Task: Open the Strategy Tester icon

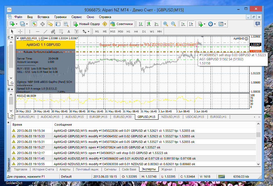Action: (66, 24)
